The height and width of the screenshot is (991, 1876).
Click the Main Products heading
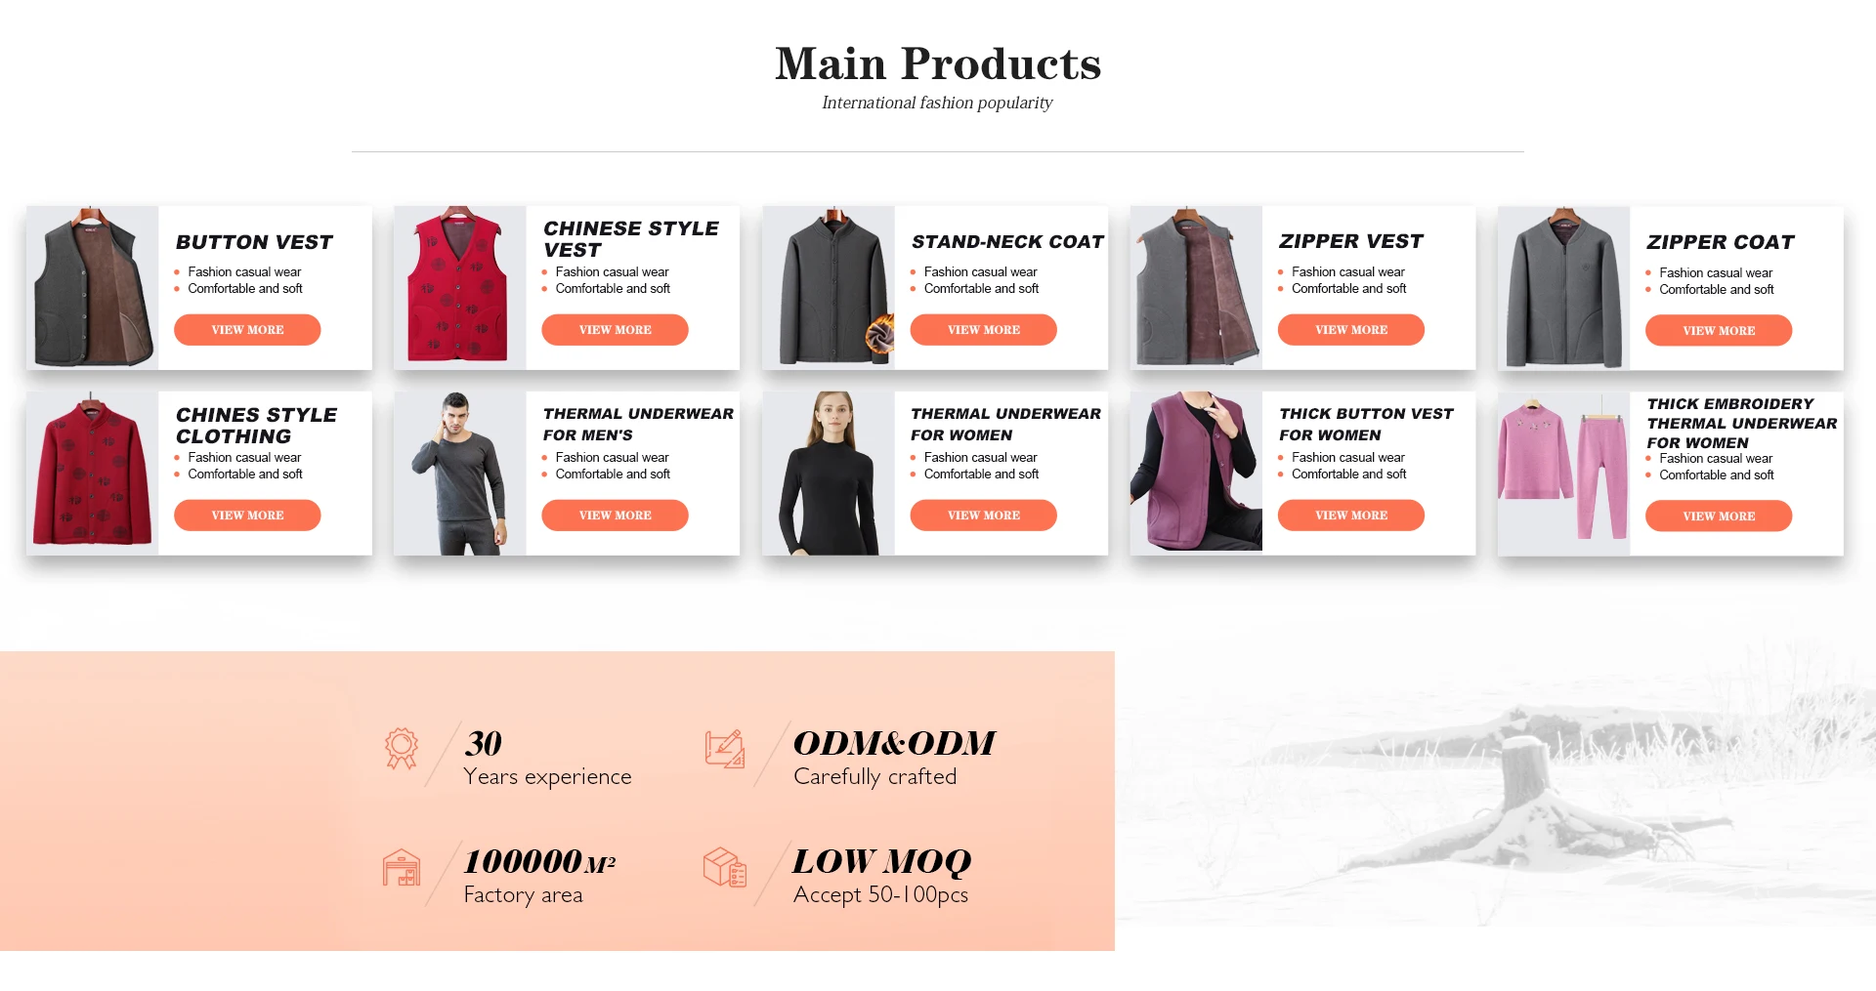[938, 64]
